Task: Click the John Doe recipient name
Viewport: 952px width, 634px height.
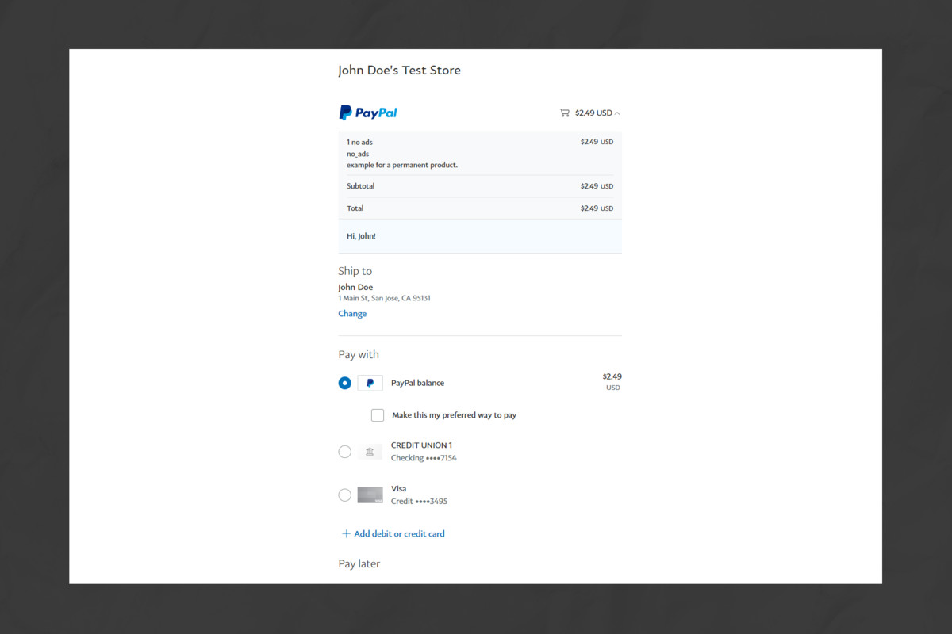Action: click(355, 288)
